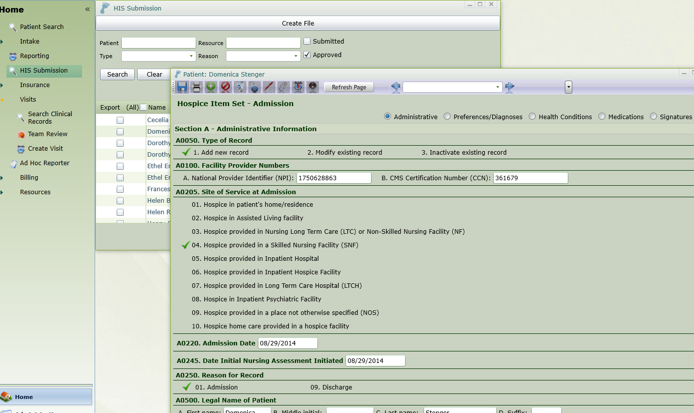
Task: Switch to the Health Conditions section
Action: point(532,117)
